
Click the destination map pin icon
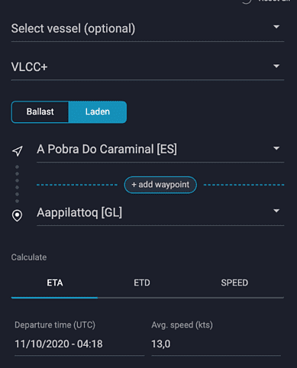point(17,215)
